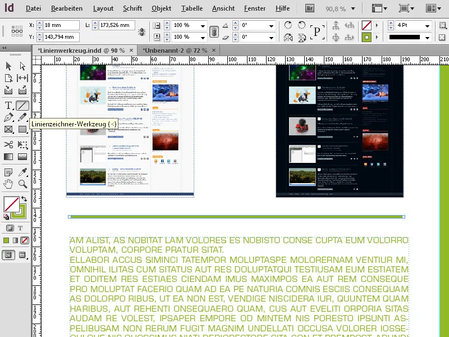Select the Free Transform tool

click(x=22, y=144)
